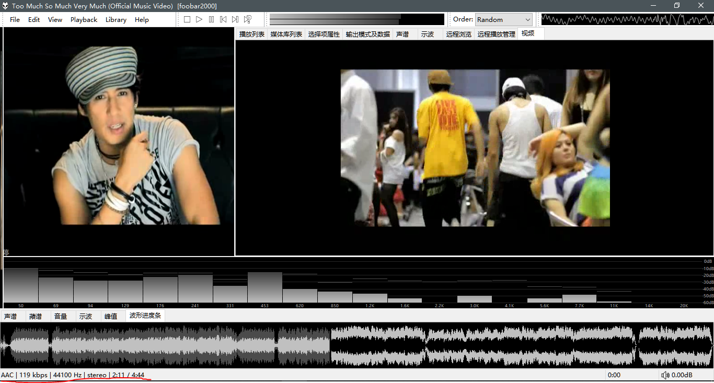714x383 pixels.
Task: Play a random track button
Action: 248,19
